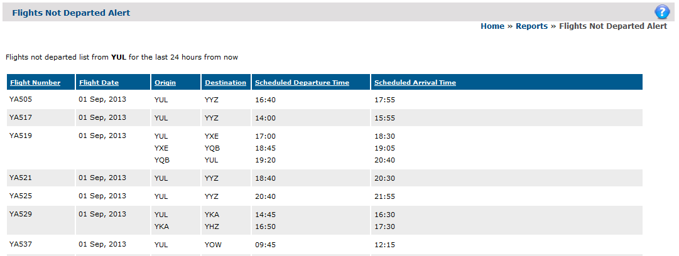679x256 pixels.
Task: Click flight number YA521
Action: pyautogui.click(x=20, y=178)
